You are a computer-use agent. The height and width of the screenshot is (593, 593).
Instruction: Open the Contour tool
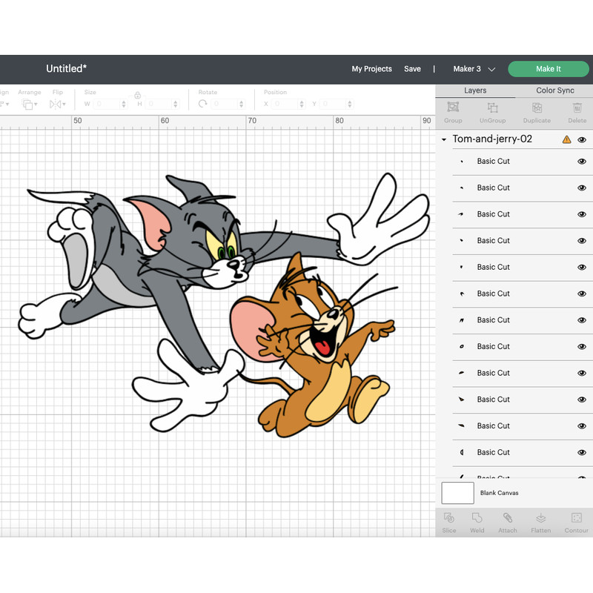click(576, 523)
